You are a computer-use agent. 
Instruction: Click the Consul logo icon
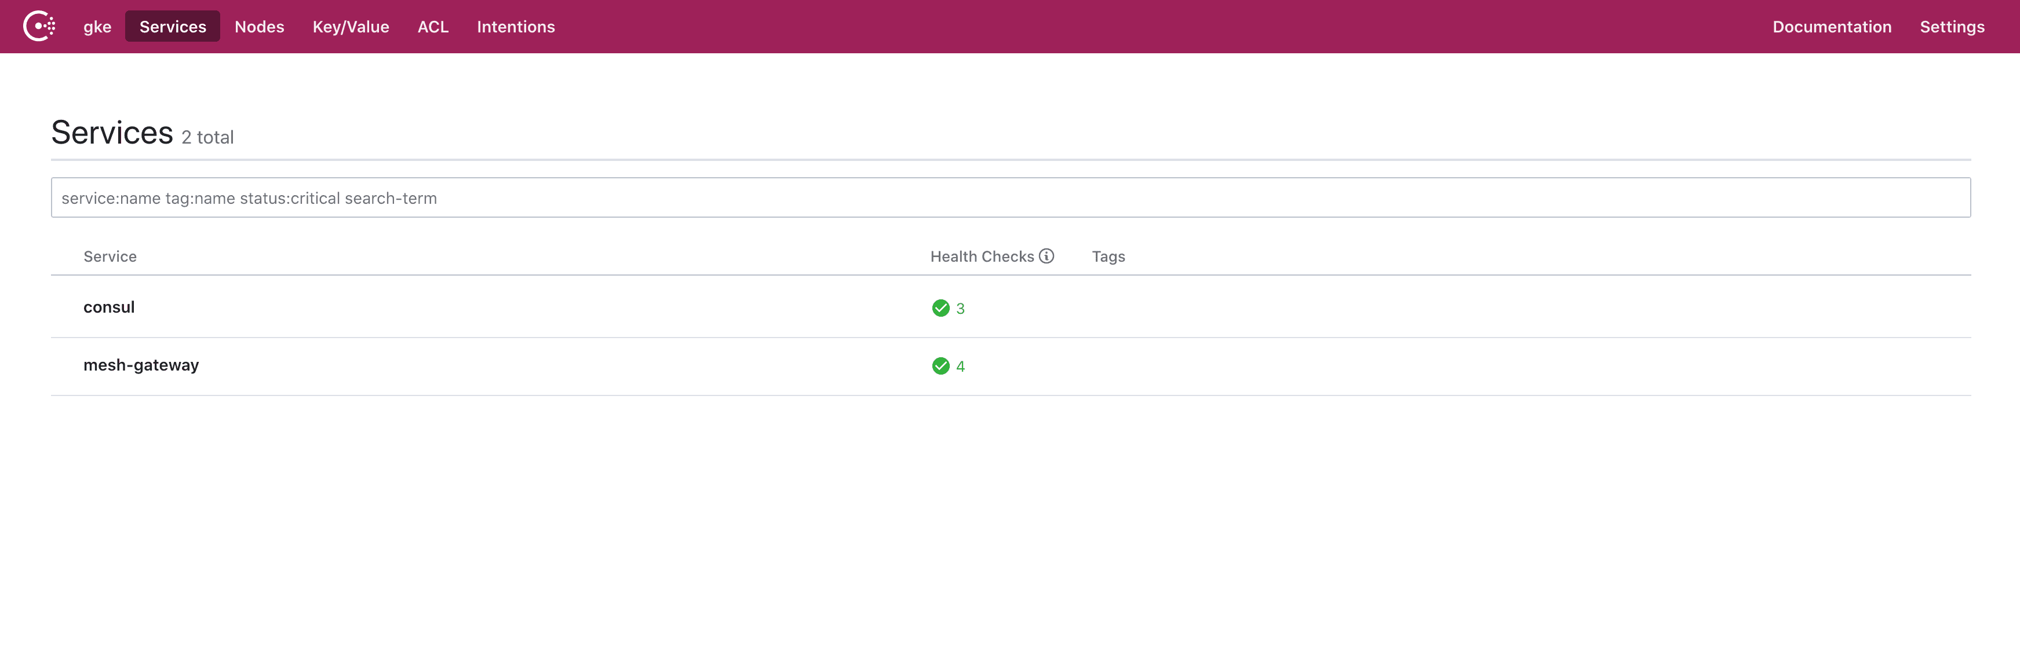(38, 26)
